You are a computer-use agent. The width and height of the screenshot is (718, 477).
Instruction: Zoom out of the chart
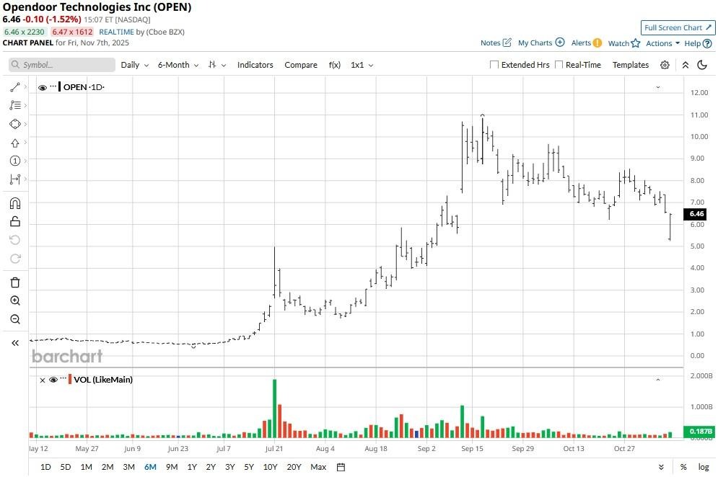(14, 318)
